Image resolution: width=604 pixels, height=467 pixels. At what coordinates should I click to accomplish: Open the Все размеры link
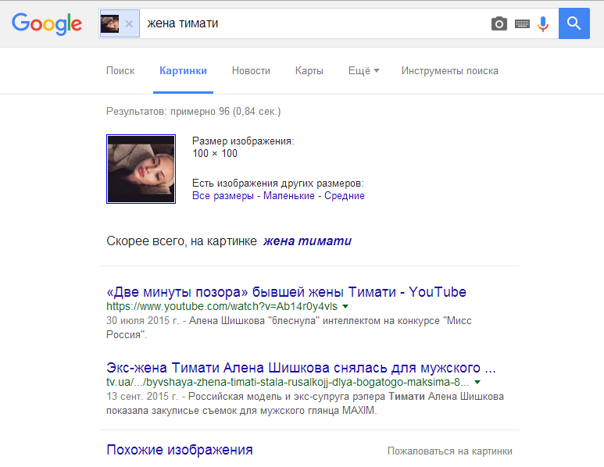(223, 195)
